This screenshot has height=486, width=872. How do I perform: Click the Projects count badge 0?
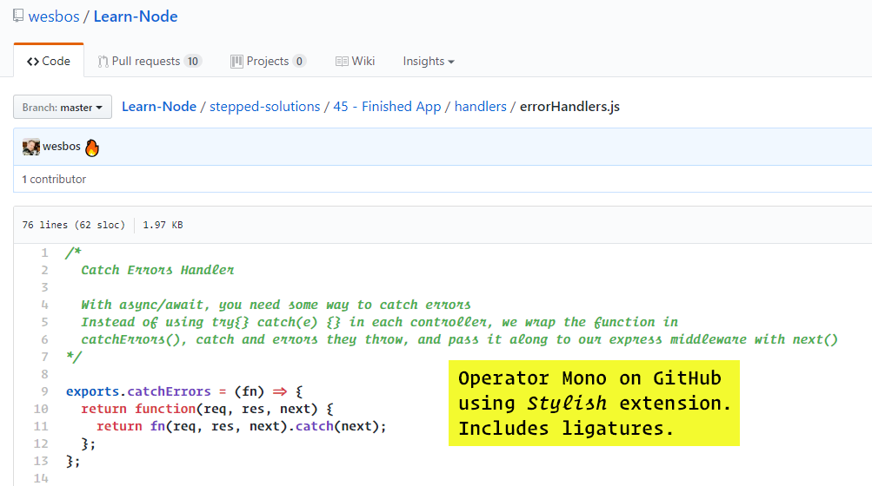point(299,61)
